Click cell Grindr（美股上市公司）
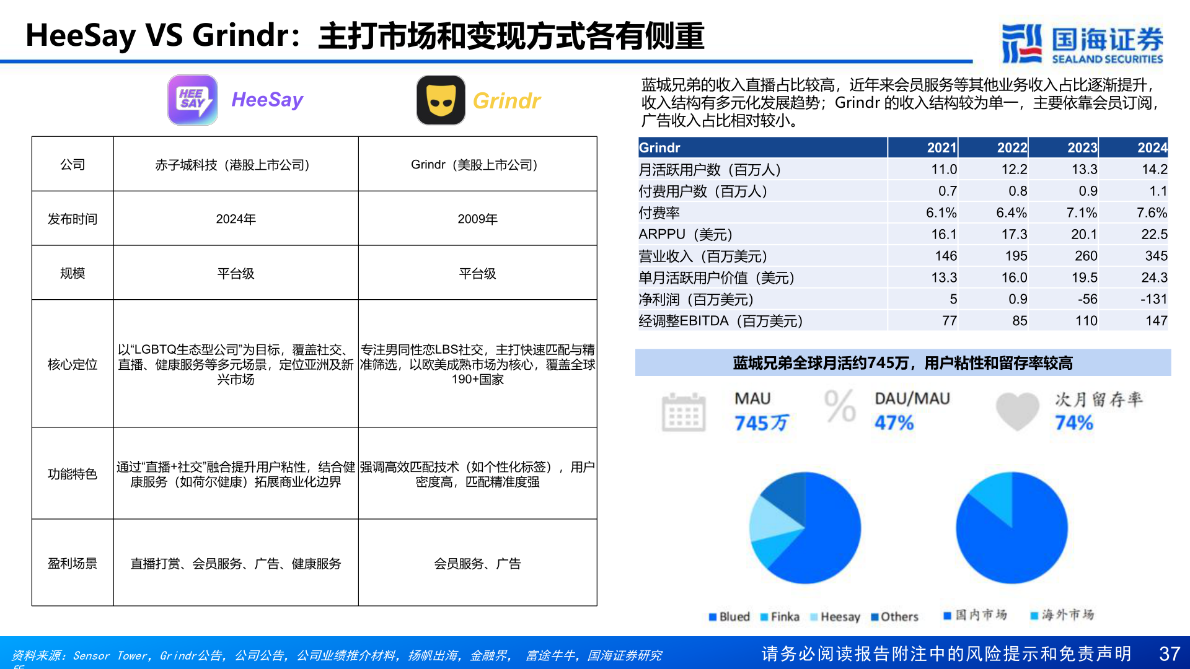Image resolution: width=1190 pixels, height=669 pixels. pyautogui.click(x=477, y=164)
